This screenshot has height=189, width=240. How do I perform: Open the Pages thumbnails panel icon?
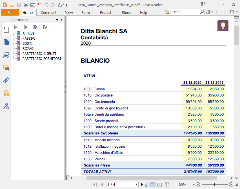coord(6,42)
